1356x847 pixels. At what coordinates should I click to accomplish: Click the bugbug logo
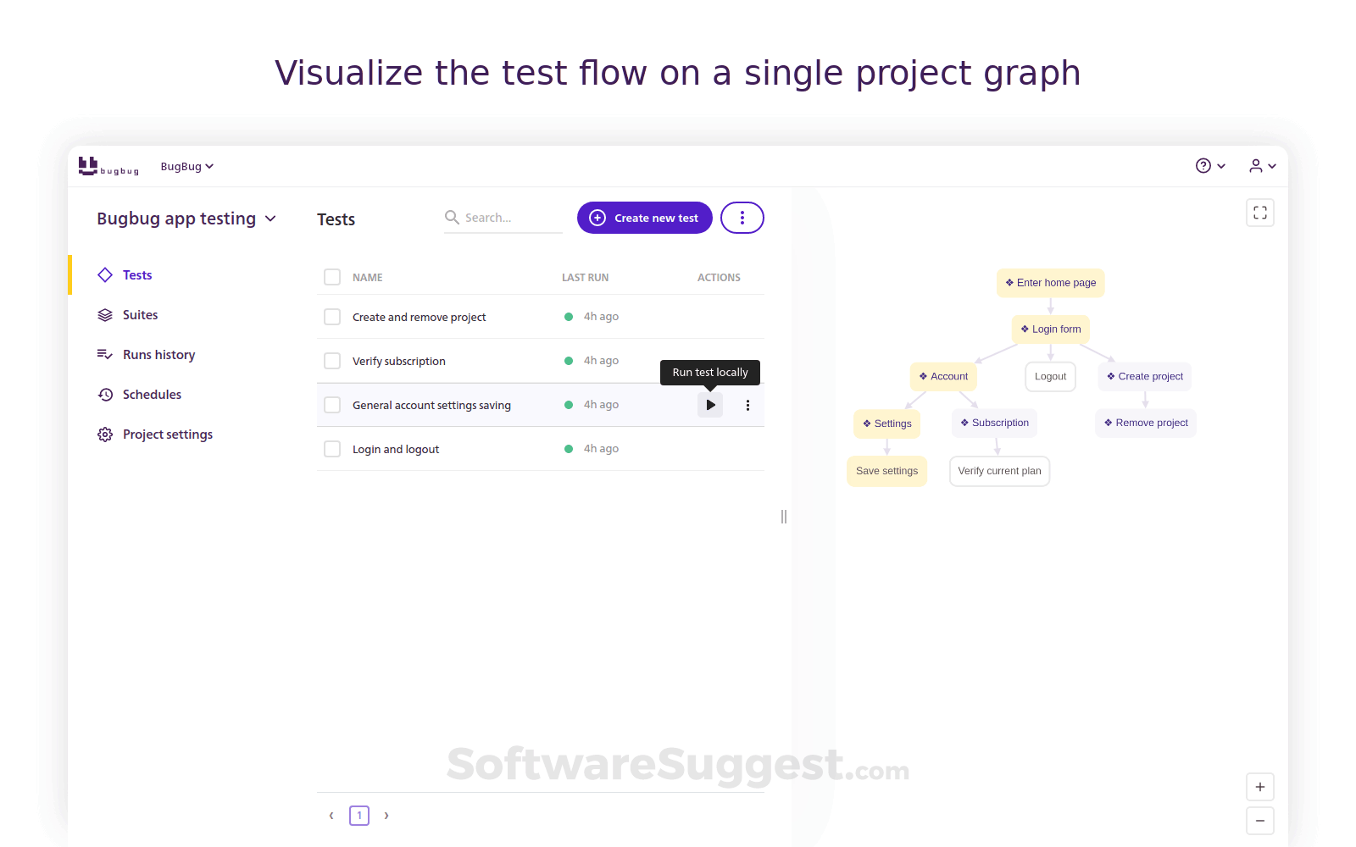point(108,166)
